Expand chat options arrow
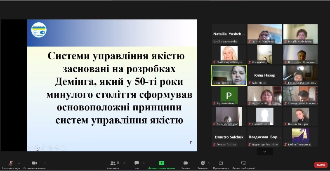The image size is (330, 171). 144,163
